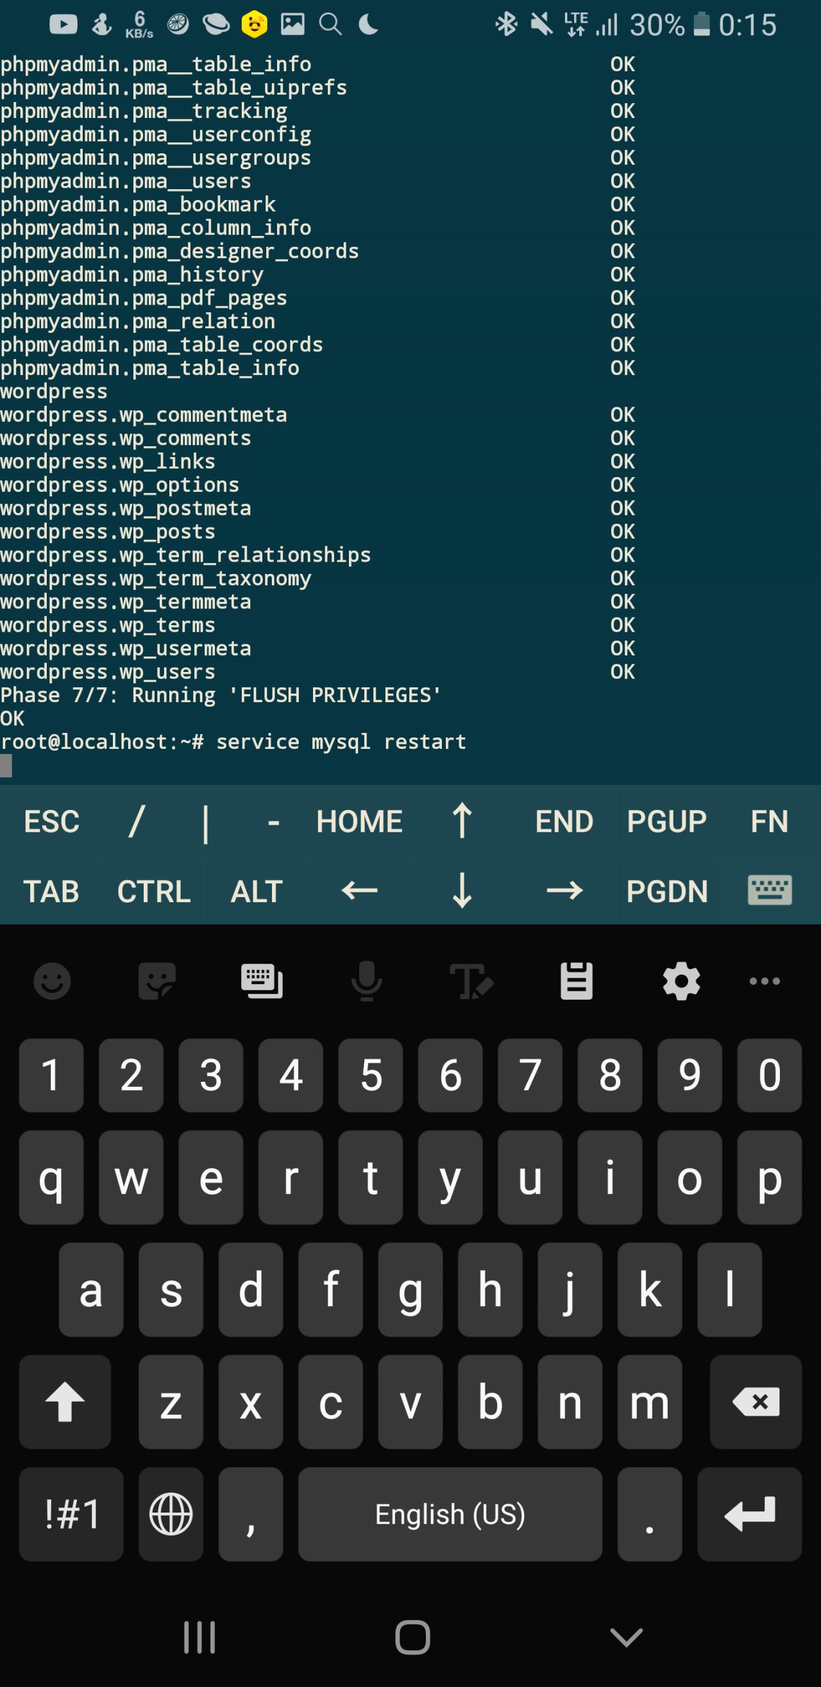Viewport: 821px width, 1687px height.
Task: Tap the PGDN key
Action: [x=666, y=891]
